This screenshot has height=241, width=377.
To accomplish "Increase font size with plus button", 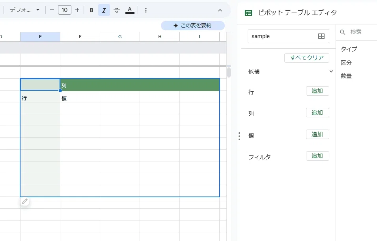I will [77, 10].
